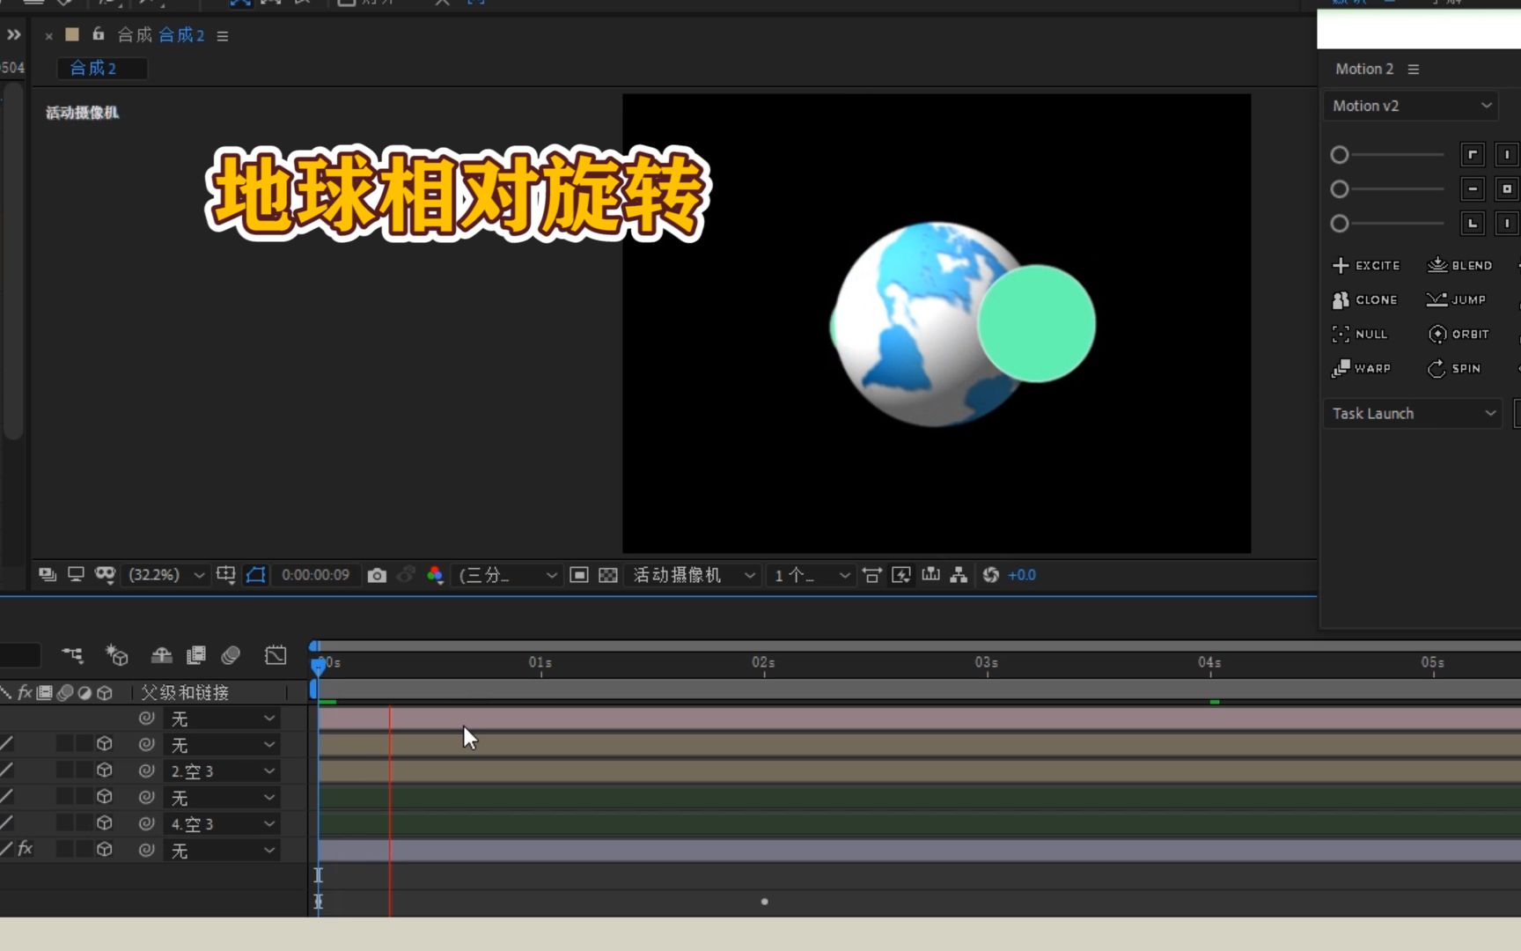Select the Motion 2 panel tab
Image resolution: width=1521 pixels, height=951 pixels.
(1364, 69)
